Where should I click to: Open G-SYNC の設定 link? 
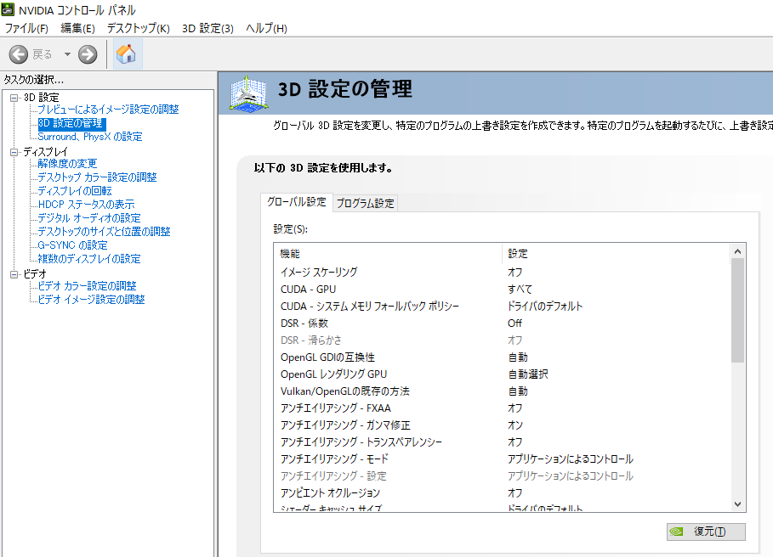pyautogui.click(x=72, y=245)
